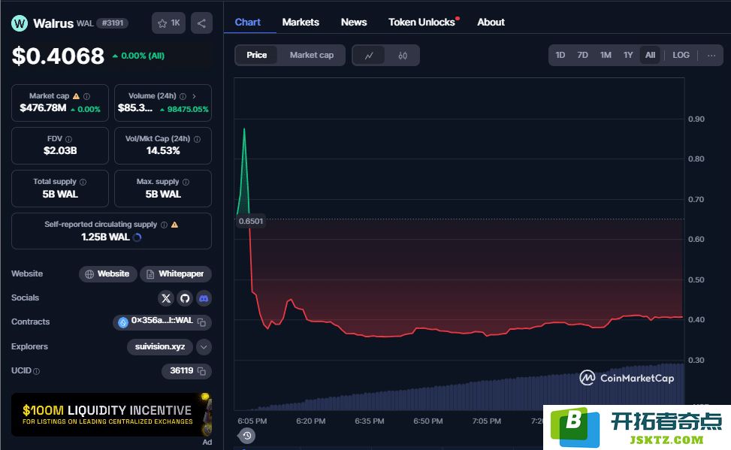This screenshot has width=731, height=450.
Task: Set chart range to All
Action: coord(651,55)
